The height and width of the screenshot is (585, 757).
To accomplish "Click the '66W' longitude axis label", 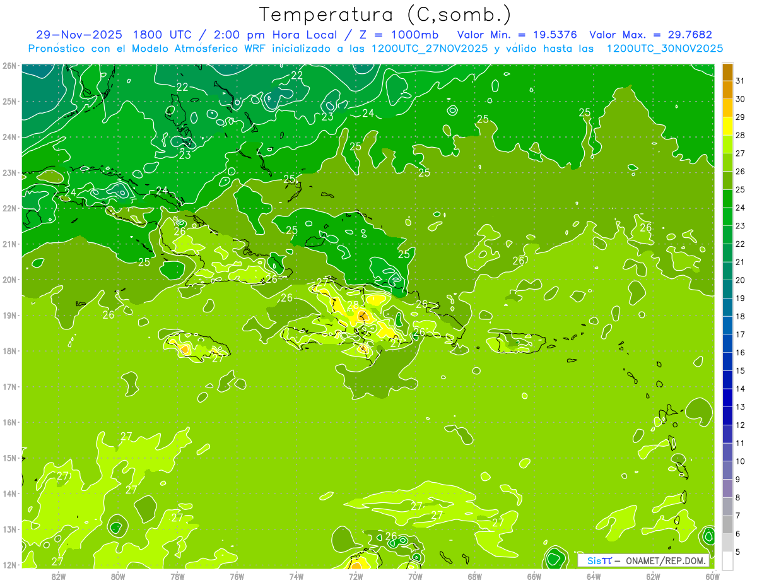I will (534, 577).
